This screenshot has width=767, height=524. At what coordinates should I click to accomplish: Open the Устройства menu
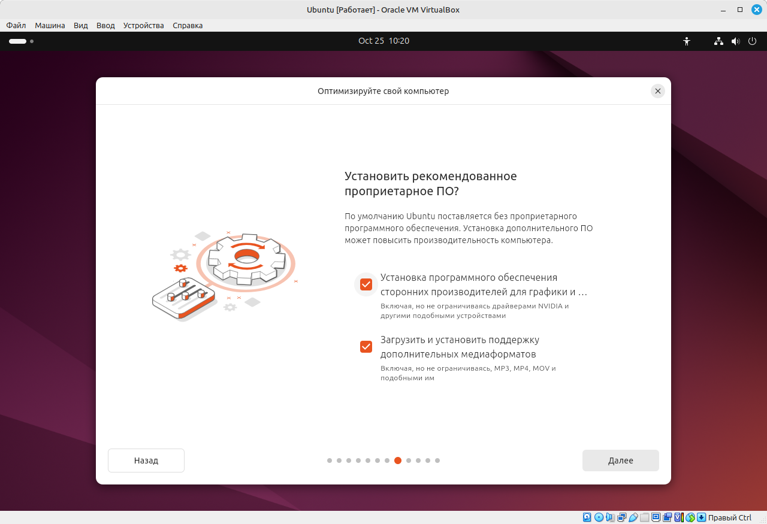point(144,25)
